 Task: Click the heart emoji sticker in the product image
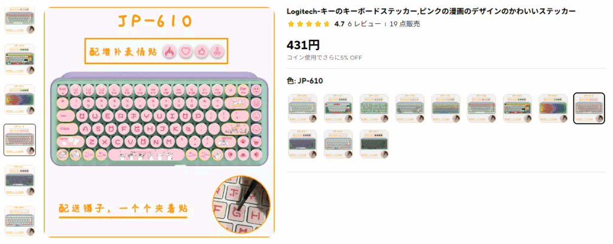(186, 51)
